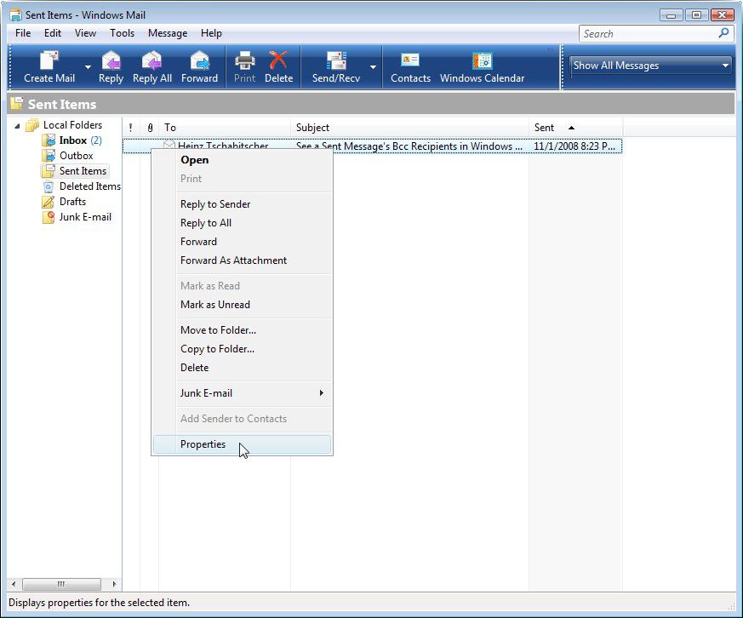Sort by the attachment paperclip column
The height and width of the screenshot is (618, 743).
[150, 128]
